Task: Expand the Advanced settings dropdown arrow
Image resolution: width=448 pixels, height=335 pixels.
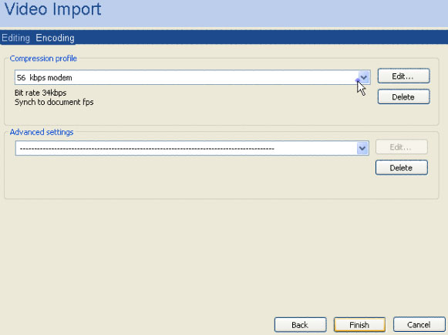Action: click(x=362, y=148)
